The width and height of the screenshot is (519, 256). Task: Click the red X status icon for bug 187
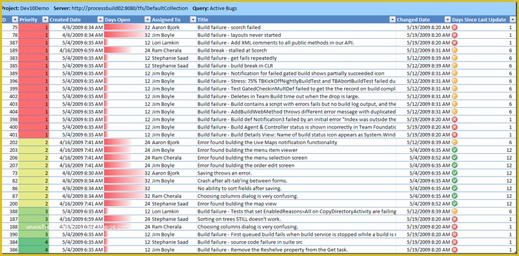coord(455,219)
